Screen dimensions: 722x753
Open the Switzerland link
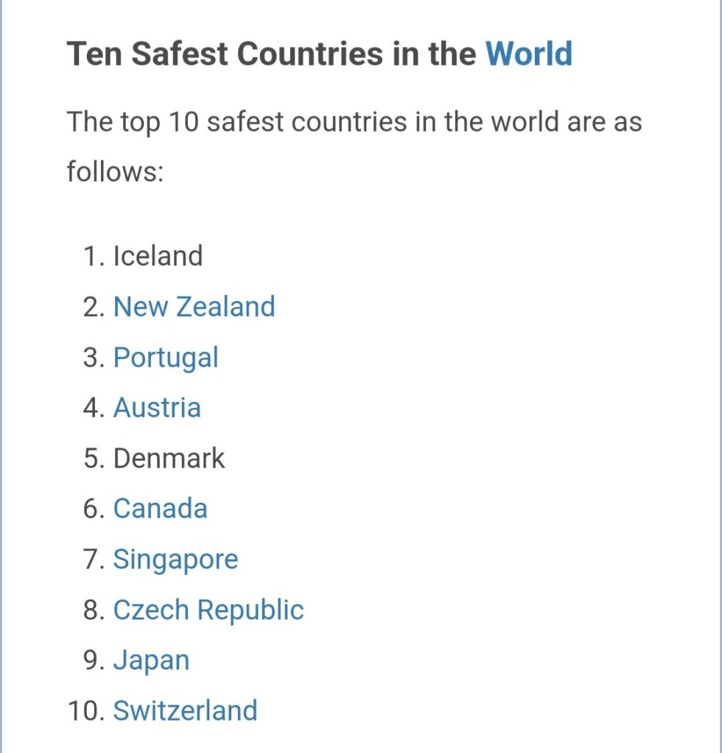[185, 710]
